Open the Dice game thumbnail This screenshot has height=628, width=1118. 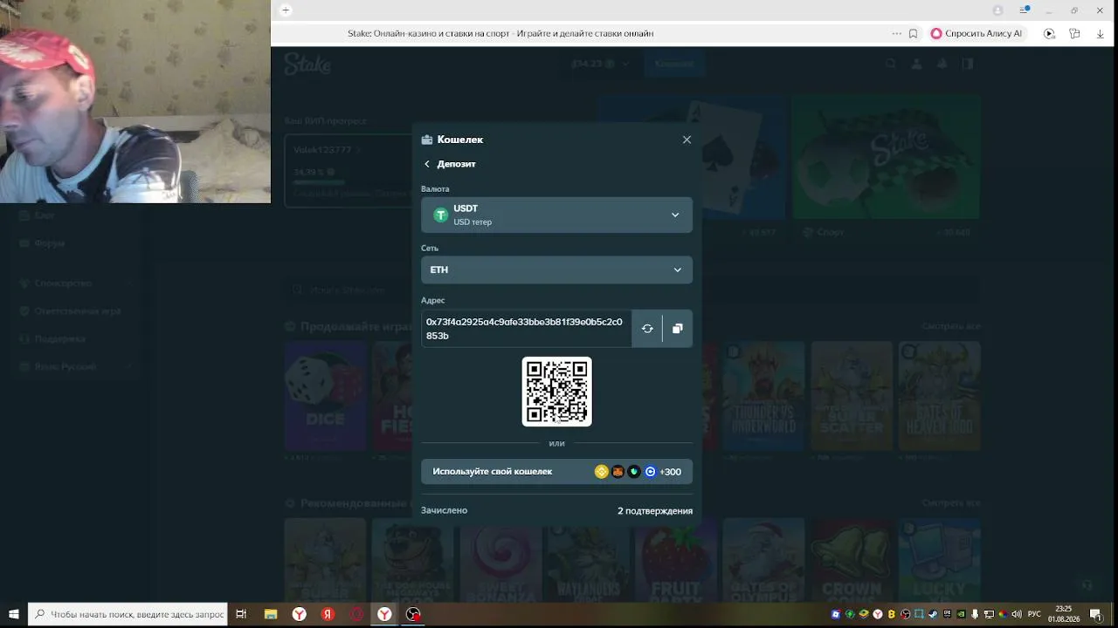[325, 395]
